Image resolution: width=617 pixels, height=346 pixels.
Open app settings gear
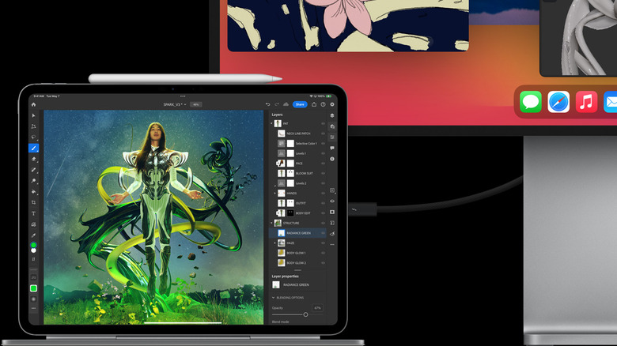click(x=332, y=104)
